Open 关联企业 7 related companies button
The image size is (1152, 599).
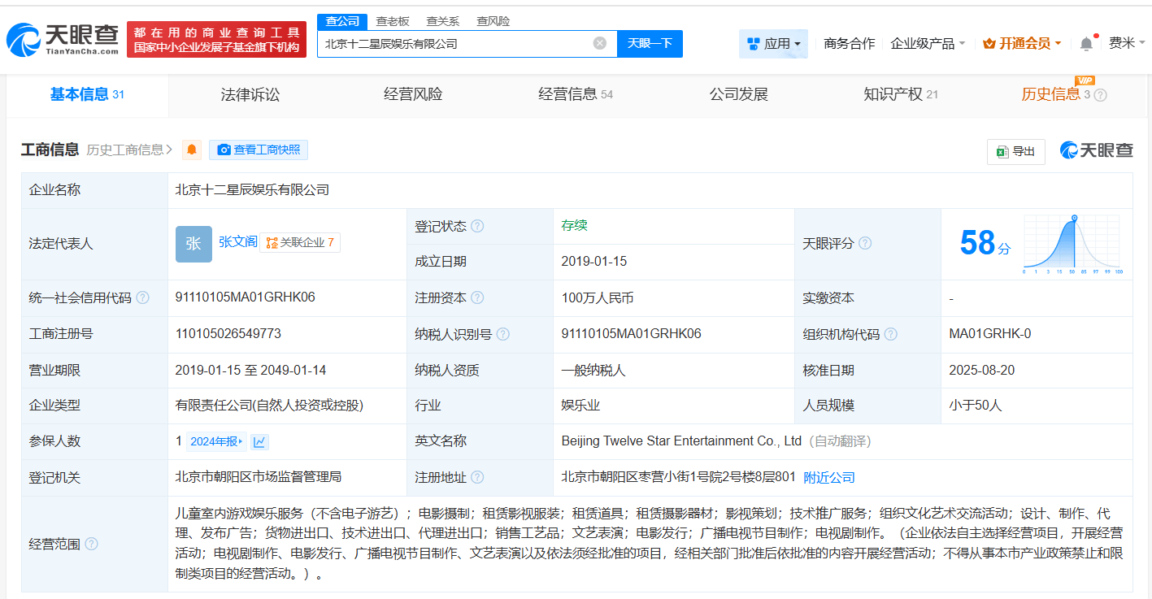click(300, 242)
